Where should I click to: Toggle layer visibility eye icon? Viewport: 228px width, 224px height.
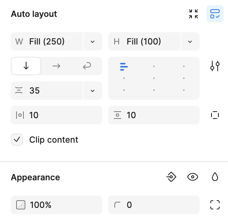193,177
